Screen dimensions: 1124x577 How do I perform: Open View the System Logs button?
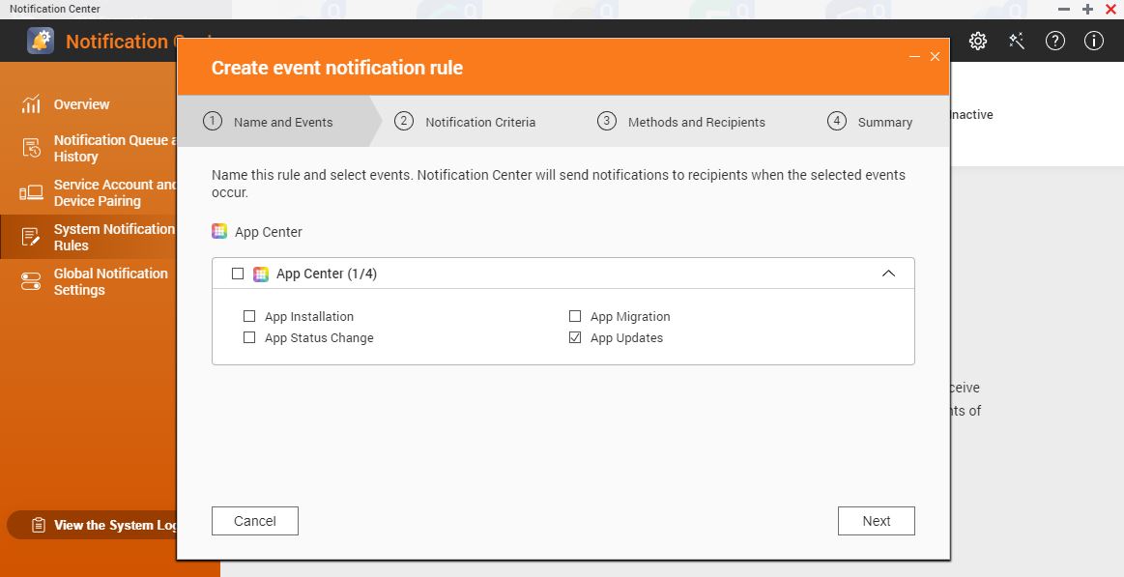pyautogui.click(x=106, y=525)
